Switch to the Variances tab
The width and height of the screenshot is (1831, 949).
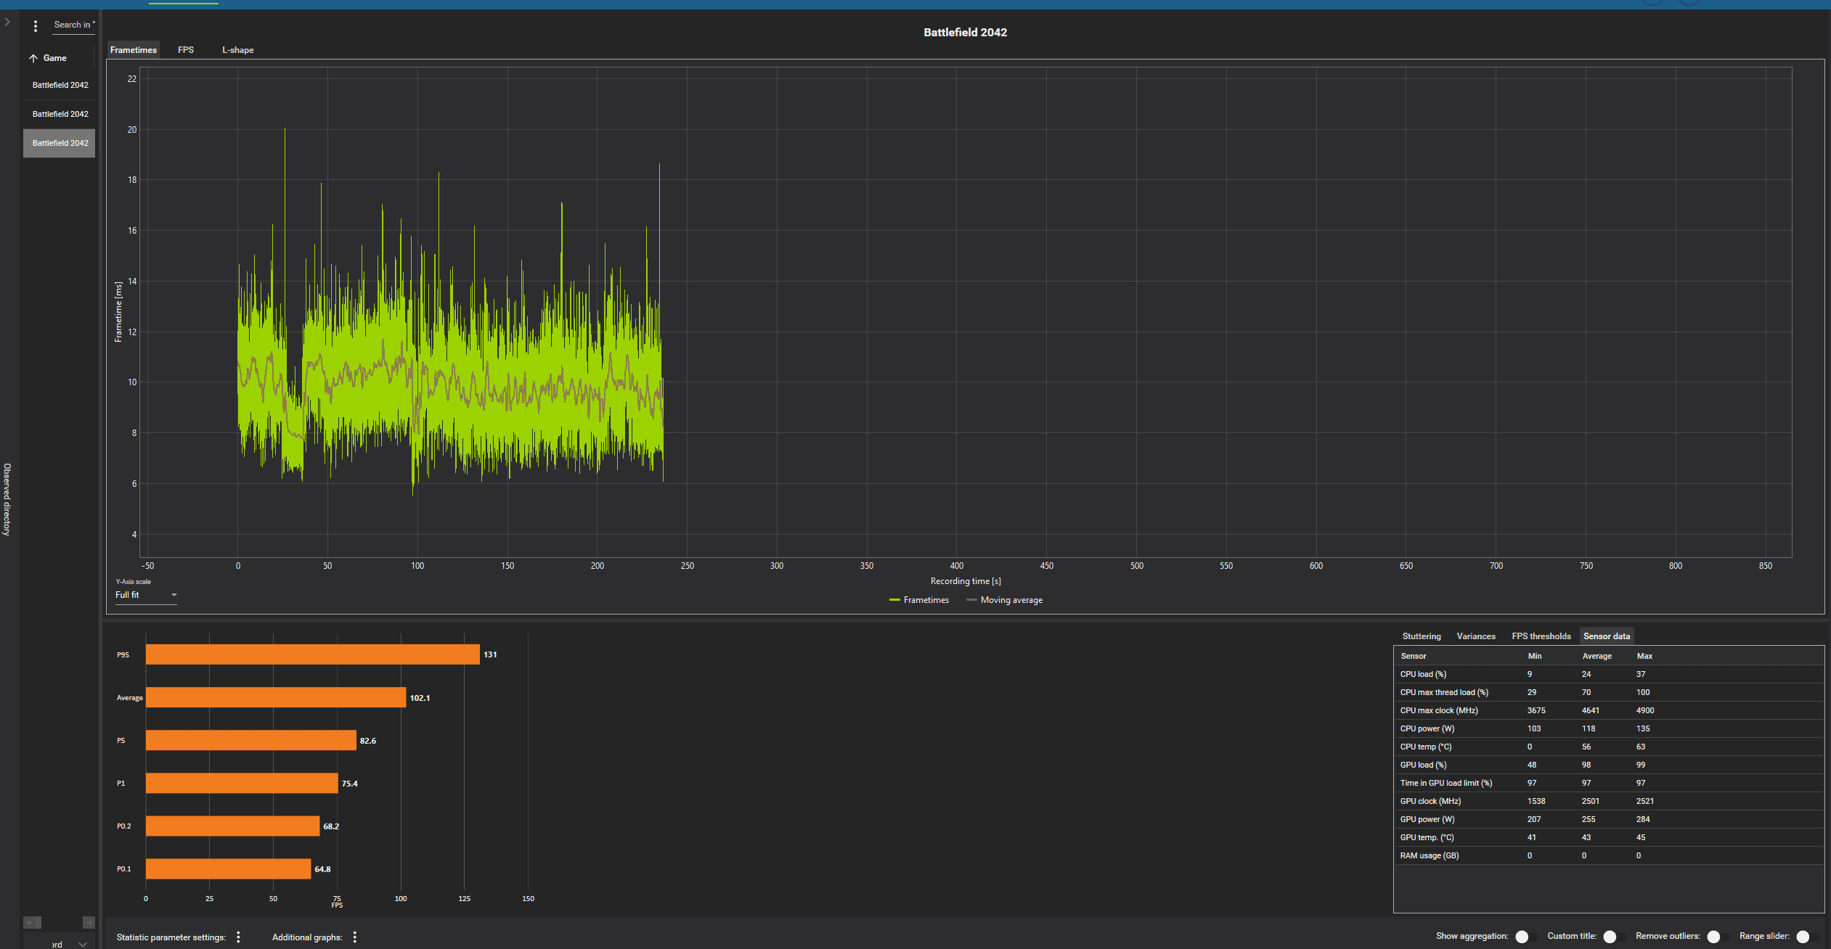point(1476,636)
